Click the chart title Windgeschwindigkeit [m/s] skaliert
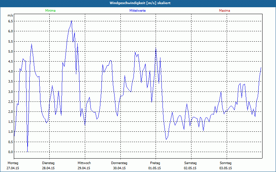Screen dimensions: 276x172 140,3
